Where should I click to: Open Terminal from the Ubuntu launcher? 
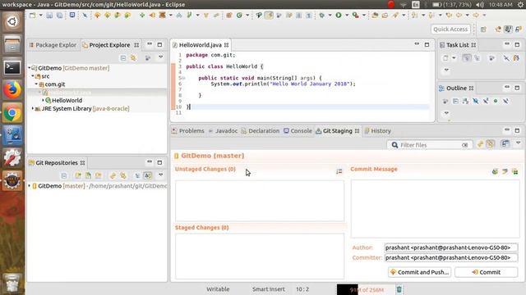[x=12, y=67]
